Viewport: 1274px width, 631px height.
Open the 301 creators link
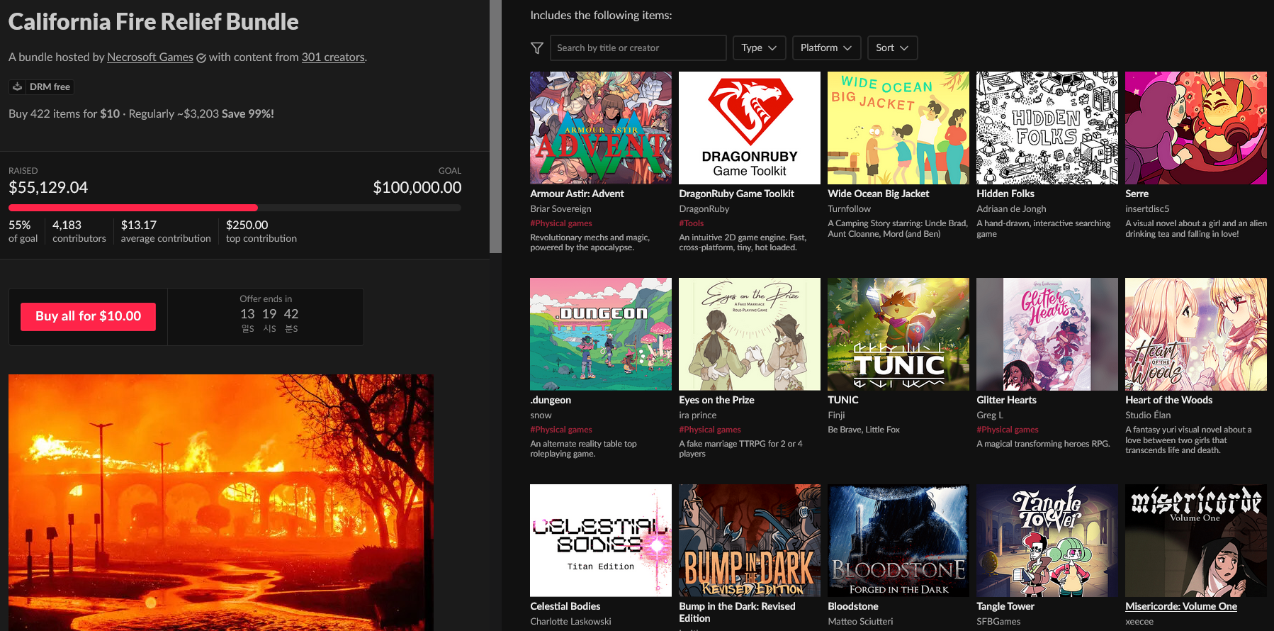coord(333,57)
